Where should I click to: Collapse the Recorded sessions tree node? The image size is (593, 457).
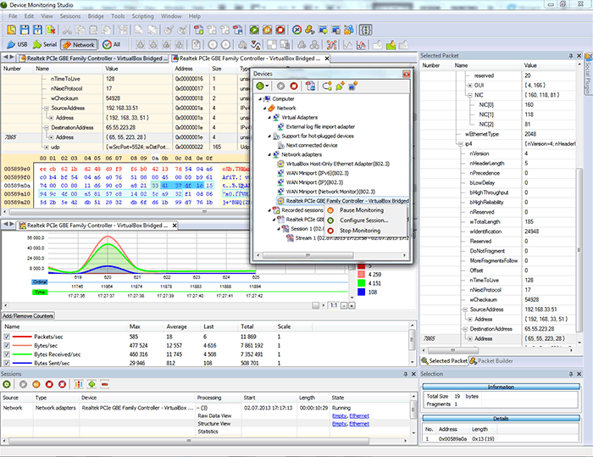point(269,210)
